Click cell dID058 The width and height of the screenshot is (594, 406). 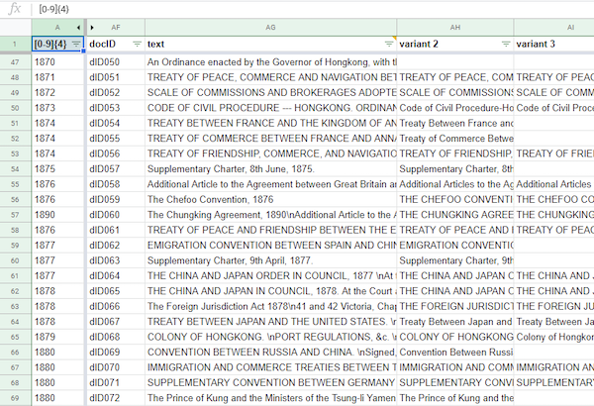[x=116, y=184]
